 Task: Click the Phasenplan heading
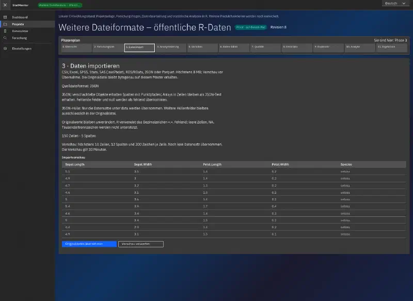[70, 40]
